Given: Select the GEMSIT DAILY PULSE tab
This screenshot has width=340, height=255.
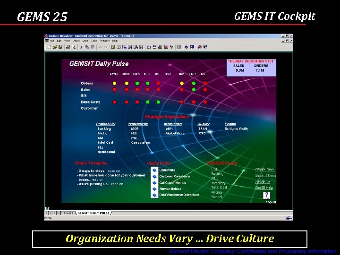Looking at the screenshot, I should pos(93,213).
